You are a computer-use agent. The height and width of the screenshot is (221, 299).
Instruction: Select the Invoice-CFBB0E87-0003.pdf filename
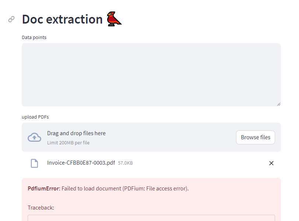[81, 162]
